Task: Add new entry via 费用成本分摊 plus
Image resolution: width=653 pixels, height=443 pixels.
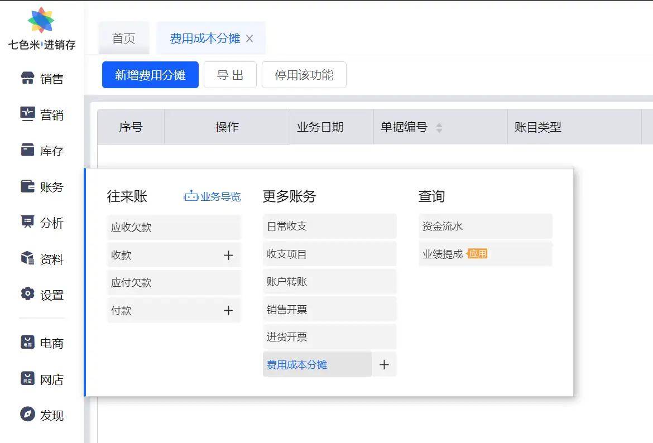Action: point(384,365)
